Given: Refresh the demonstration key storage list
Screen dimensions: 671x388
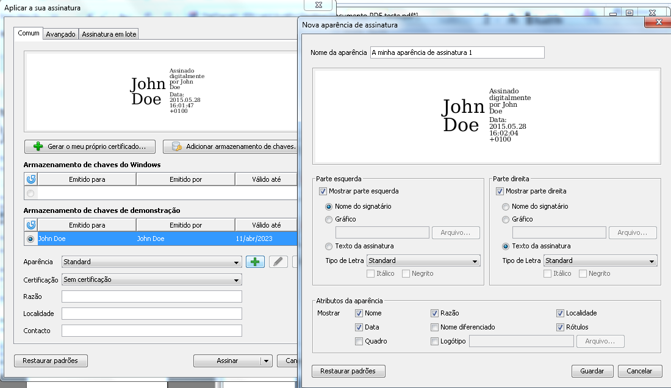Looking at the screenshot, I should point(30,225).
